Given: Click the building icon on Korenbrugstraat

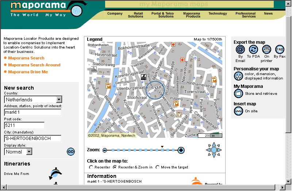Looking at the screenshot, I should coord(143,77).
